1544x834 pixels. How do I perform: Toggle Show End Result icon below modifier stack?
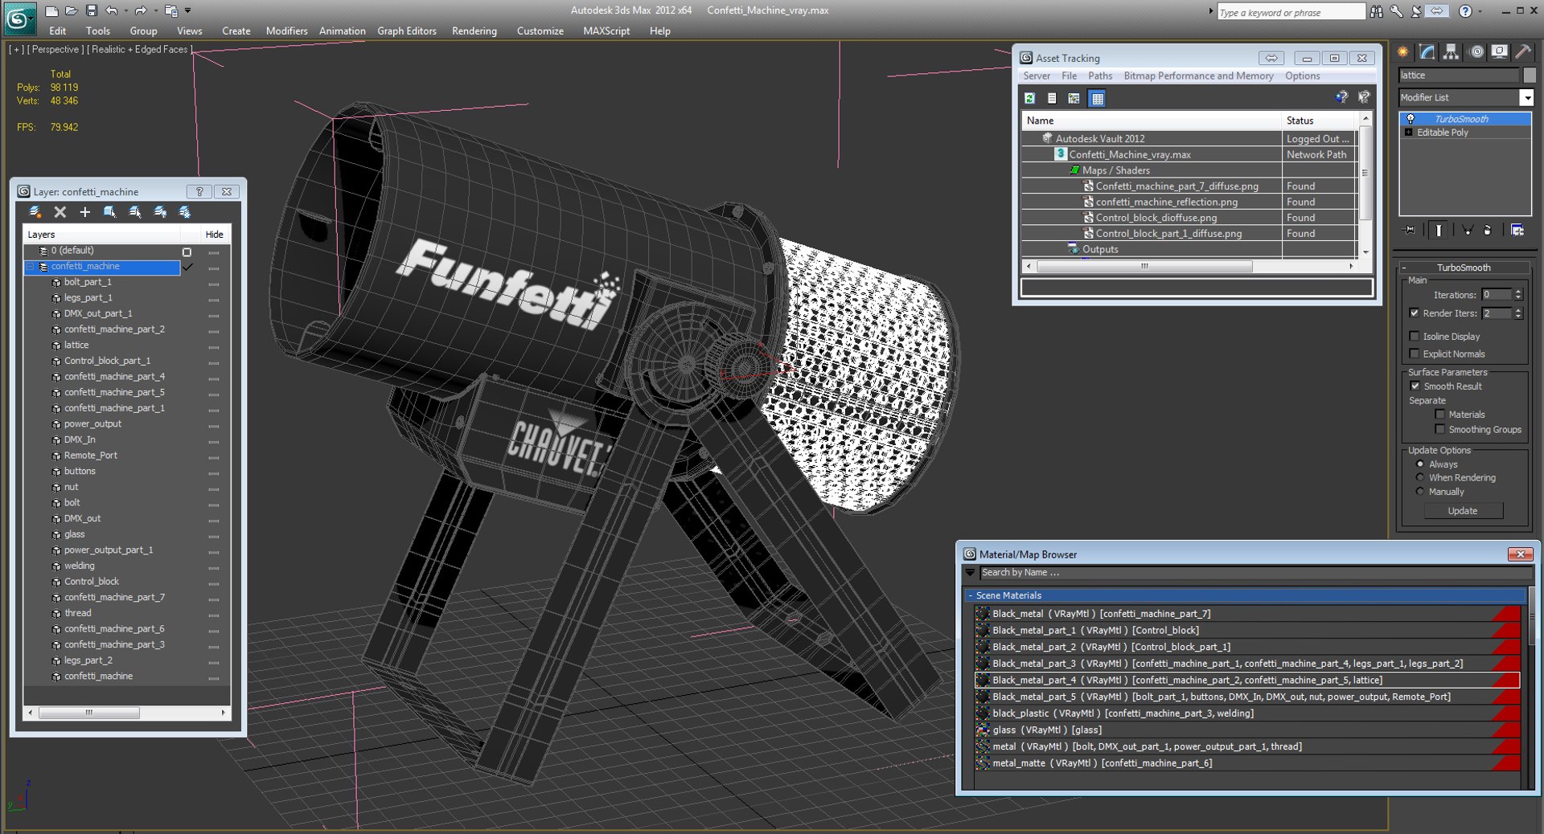1439,231
